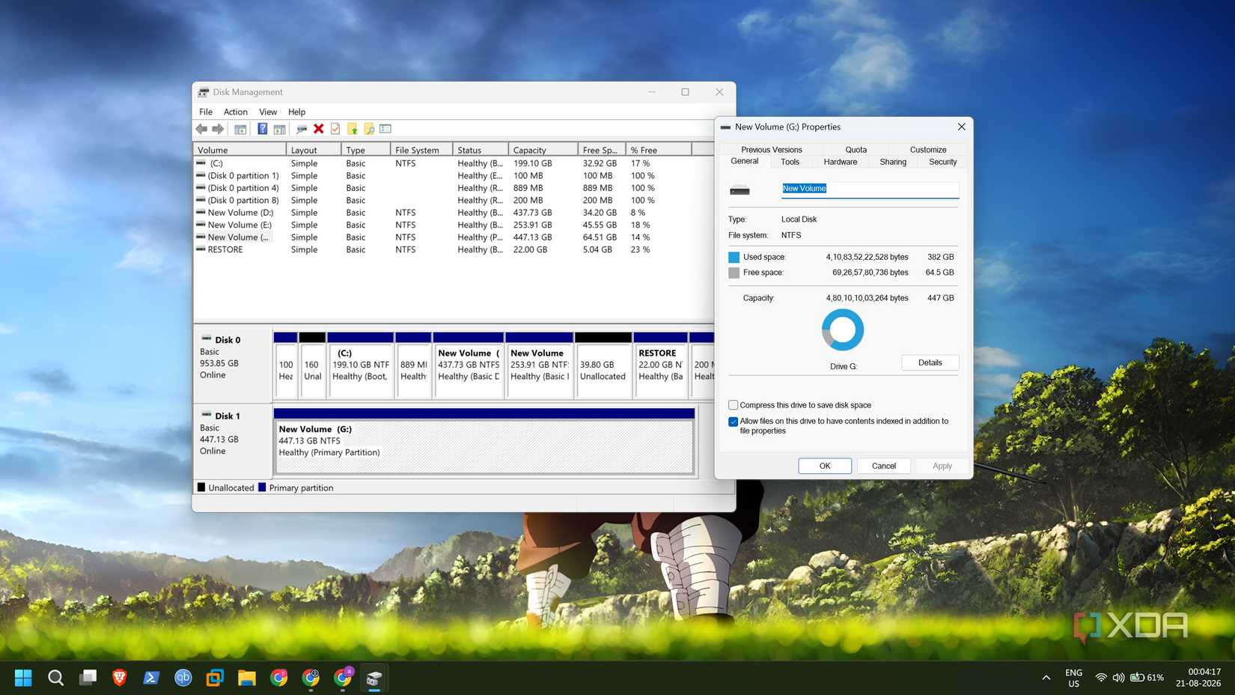This screenshot has width=1235, height=695.
Task: Open the qBittorrent taskbar icon
Action: (x=183, y=678)
